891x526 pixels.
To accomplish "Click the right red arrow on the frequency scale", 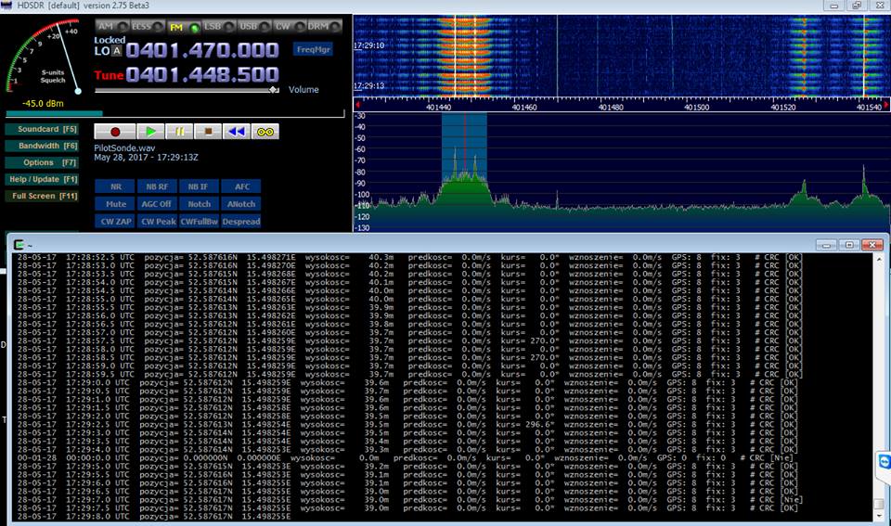I will point(885,105).
